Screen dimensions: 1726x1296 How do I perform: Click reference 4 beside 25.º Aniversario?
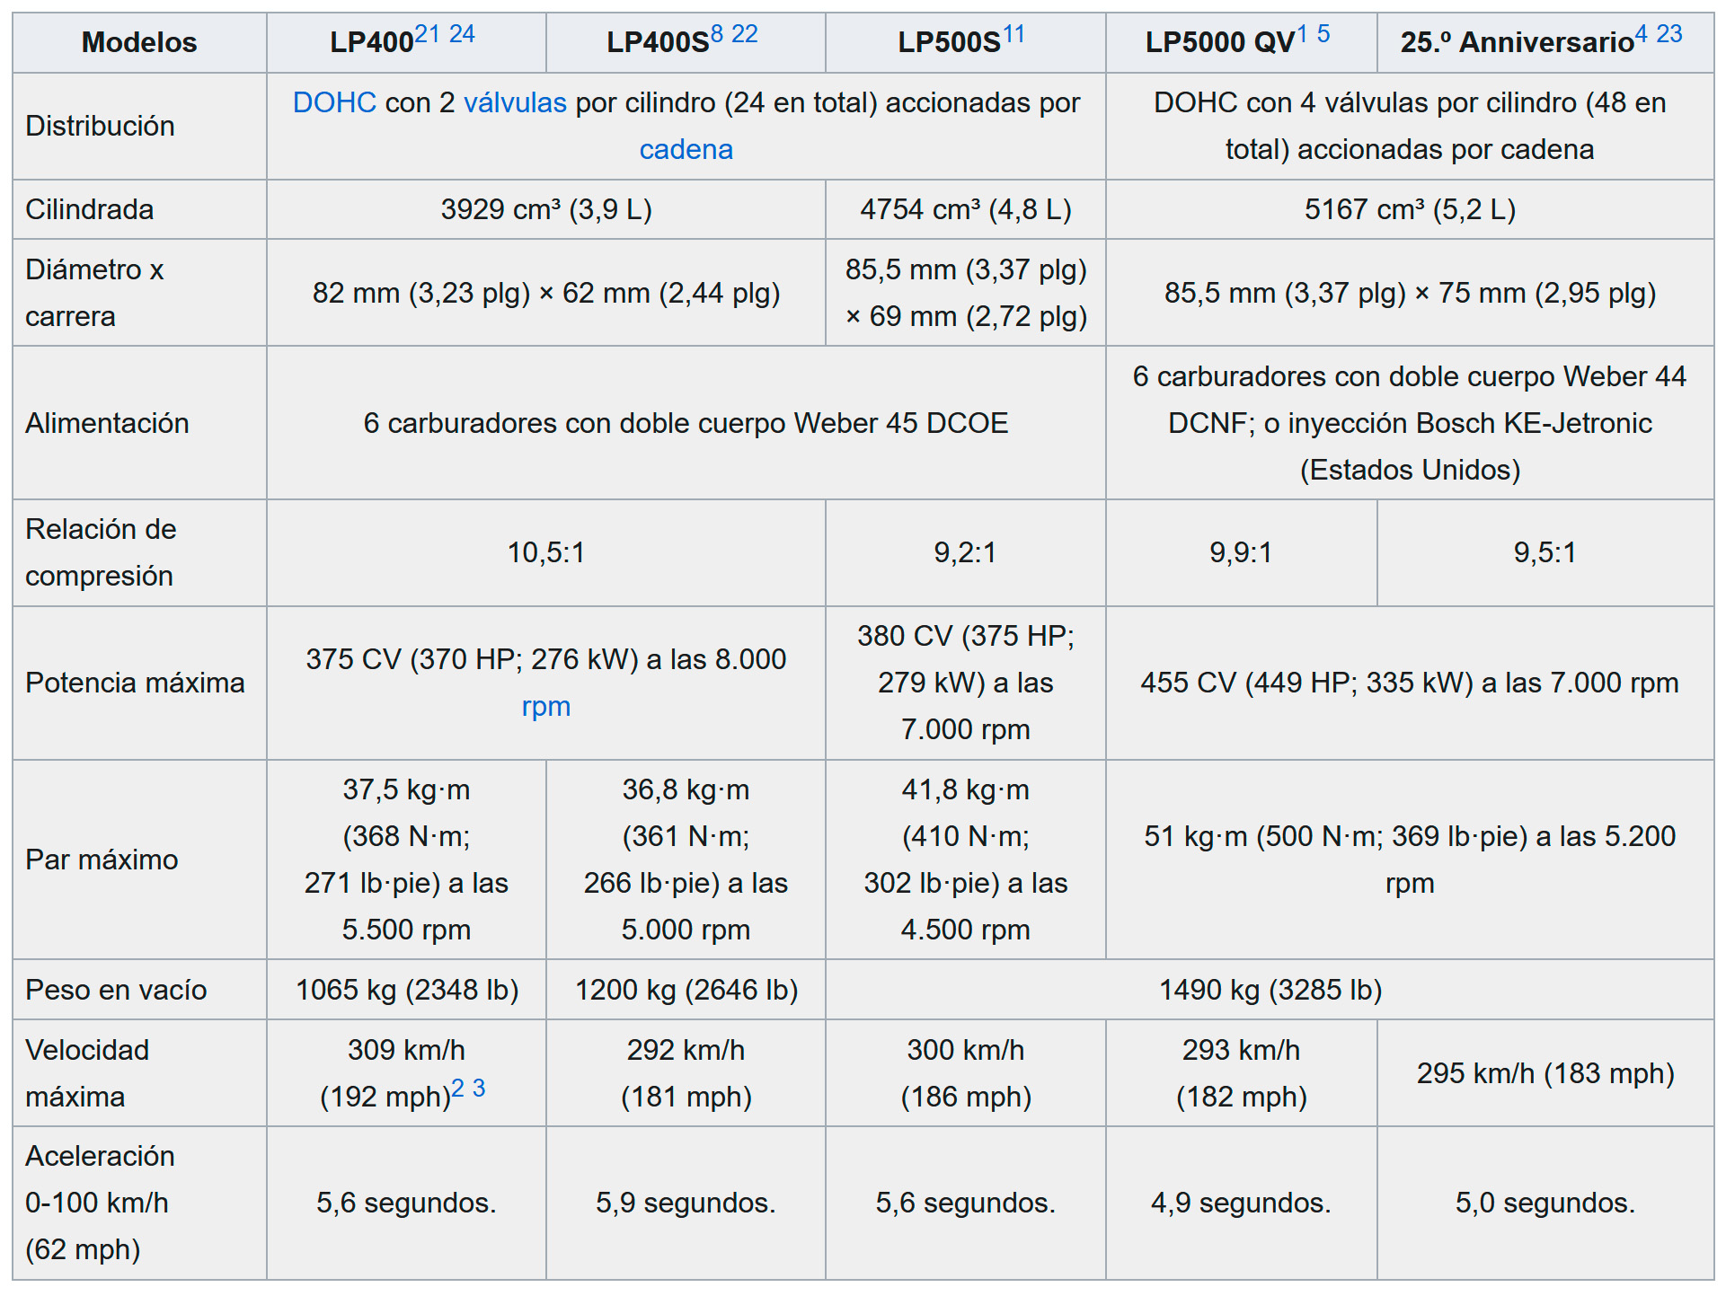coord(1641,34)
